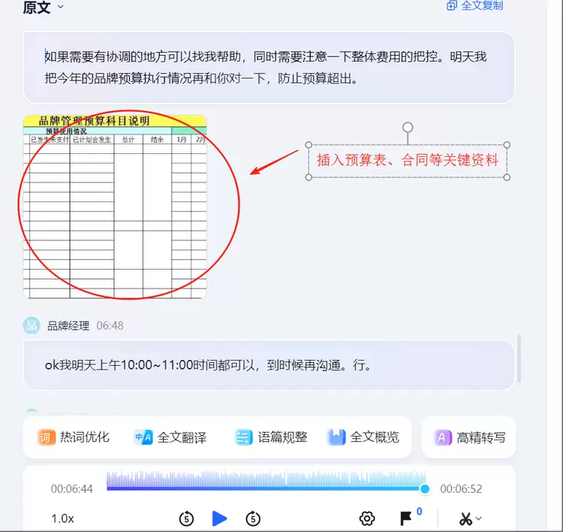Play the audio recording

coord(219,518)
